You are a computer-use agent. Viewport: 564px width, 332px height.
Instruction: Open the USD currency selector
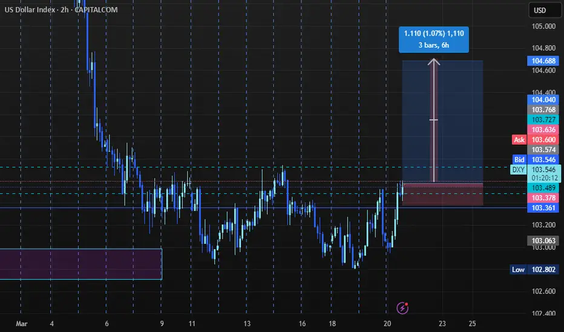543,10
